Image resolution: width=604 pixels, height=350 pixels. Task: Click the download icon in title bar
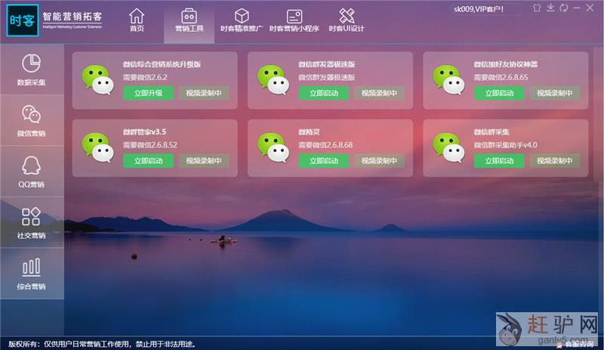tap(551, 8)
